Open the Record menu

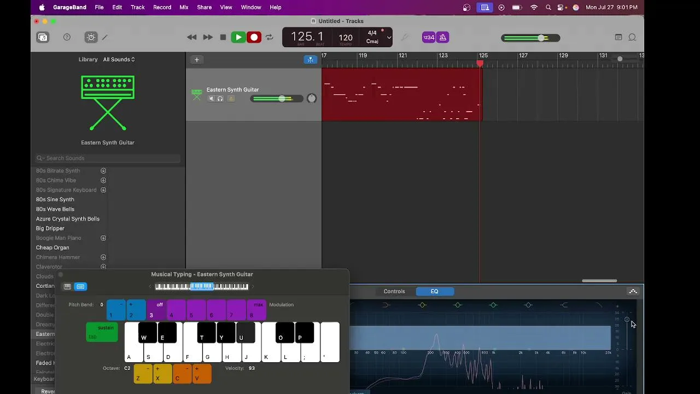click(x=162, y=7)
